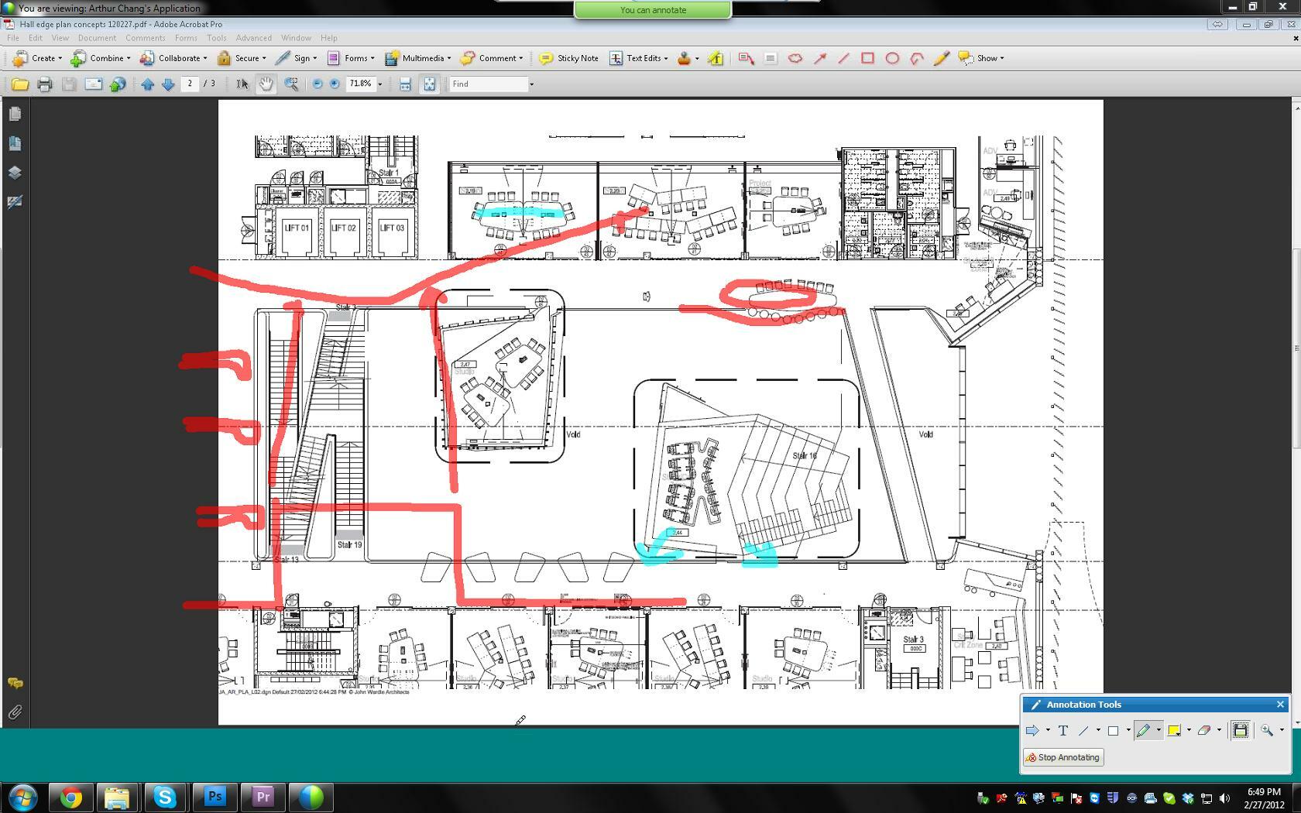Save annotations with the floppy disk icon

[1241, 730]
